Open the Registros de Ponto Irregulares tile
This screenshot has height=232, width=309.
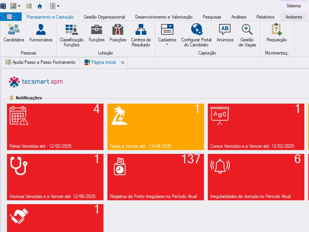click(x=156, y=177)
